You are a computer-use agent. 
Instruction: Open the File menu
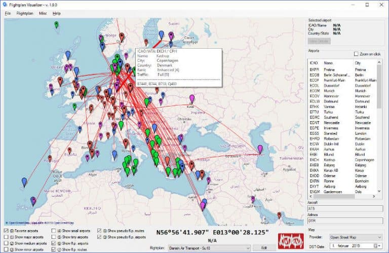pos(8,13)
